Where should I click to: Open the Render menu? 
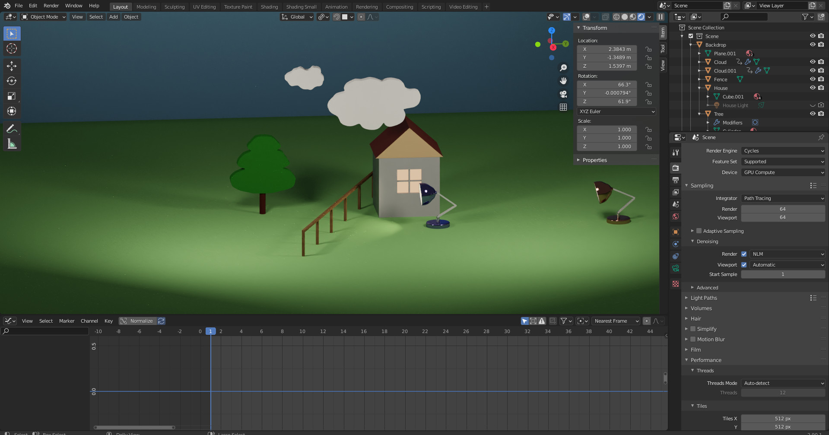pyautogui.click(x=51, y=6)
